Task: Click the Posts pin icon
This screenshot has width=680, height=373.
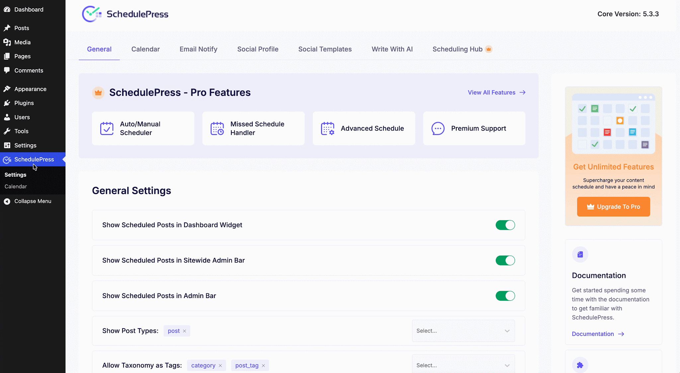Action: (x=7, y=28)
